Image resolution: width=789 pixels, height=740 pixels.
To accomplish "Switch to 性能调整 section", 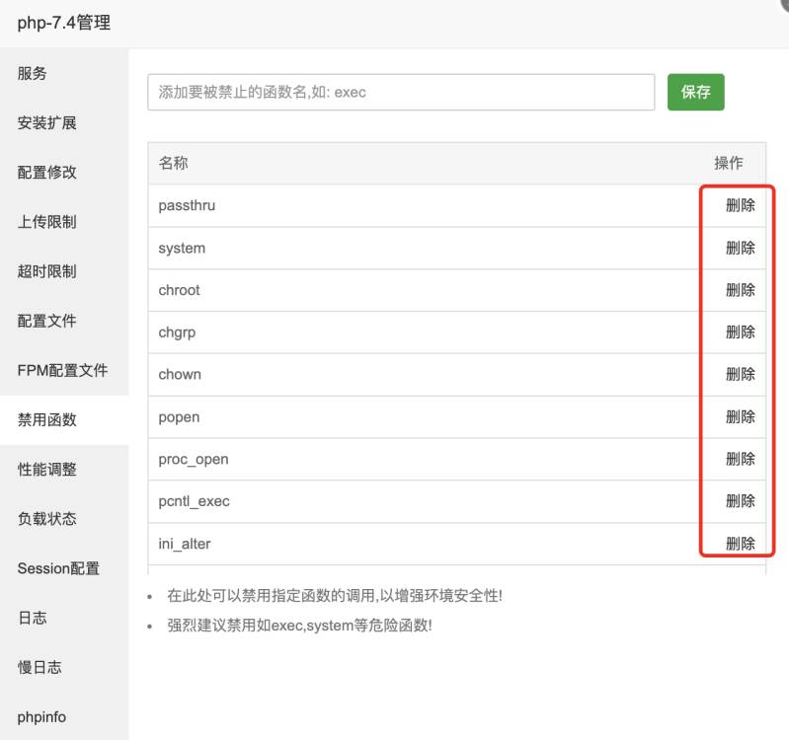I will 46,470.
